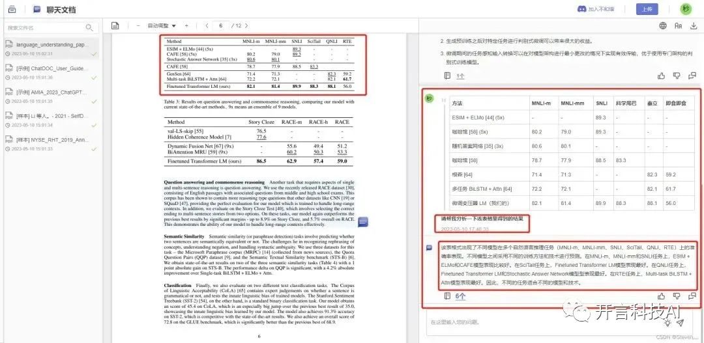This screenshot has width=704, height=343.
Task: Click the chat bubble icon on PDF page
Action: [363, 221]
